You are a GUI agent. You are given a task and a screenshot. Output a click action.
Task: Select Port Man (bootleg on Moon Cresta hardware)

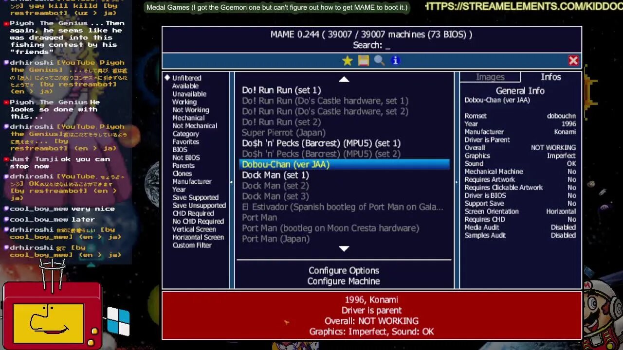pos(344,228)
